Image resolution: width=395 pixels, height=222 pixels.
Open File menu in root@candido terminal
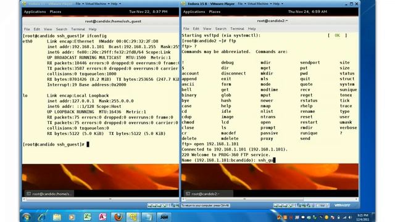click(x=27, y=29)
